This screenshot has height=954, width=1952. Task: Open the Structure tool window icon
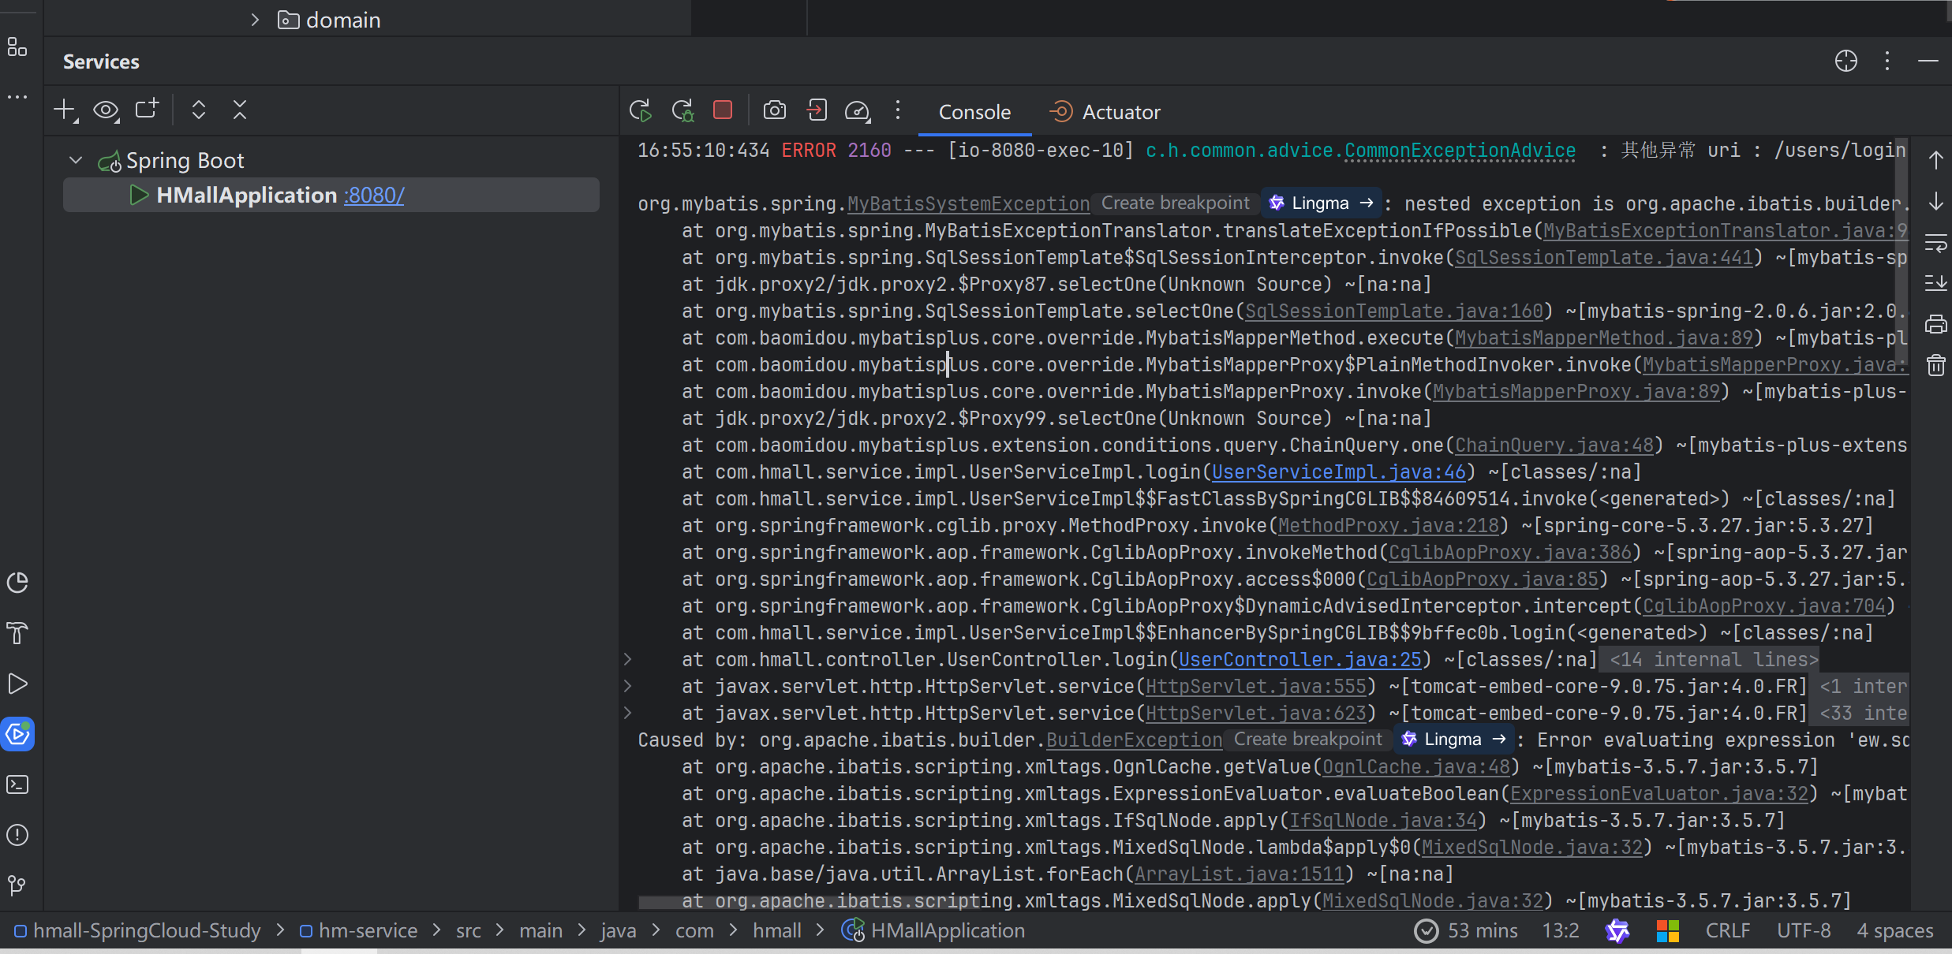pyautogui.click(x=17, y=47)
